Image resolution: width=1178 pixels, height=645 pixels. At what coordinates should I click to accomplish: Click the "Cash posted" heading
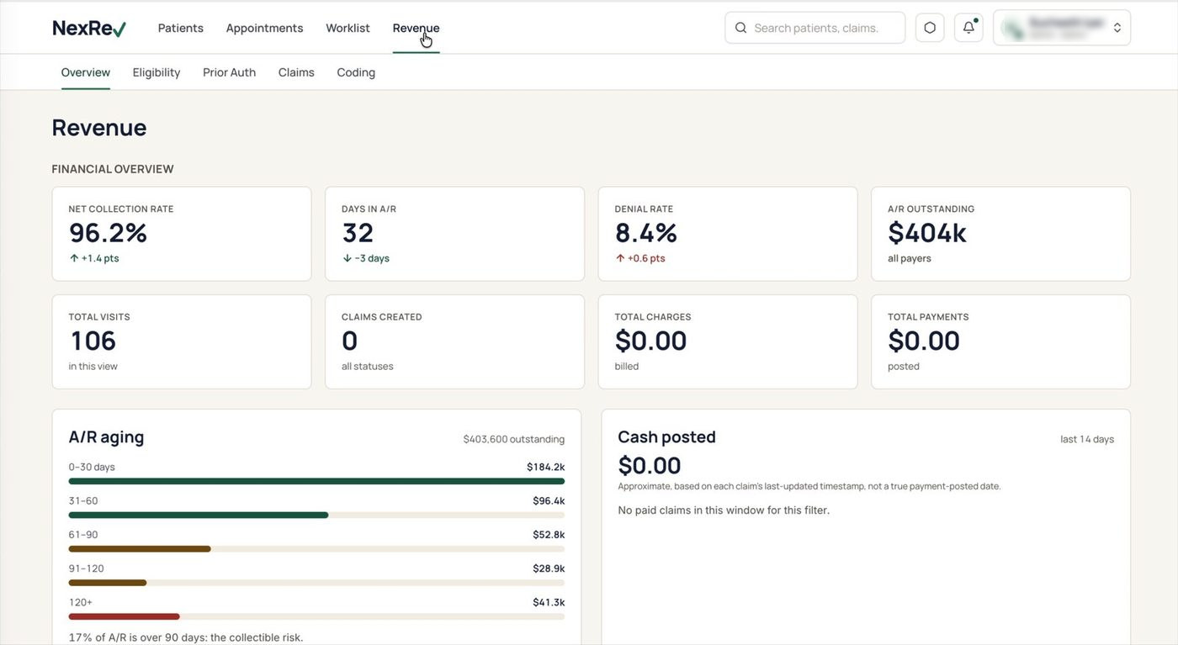coord(666,437)
